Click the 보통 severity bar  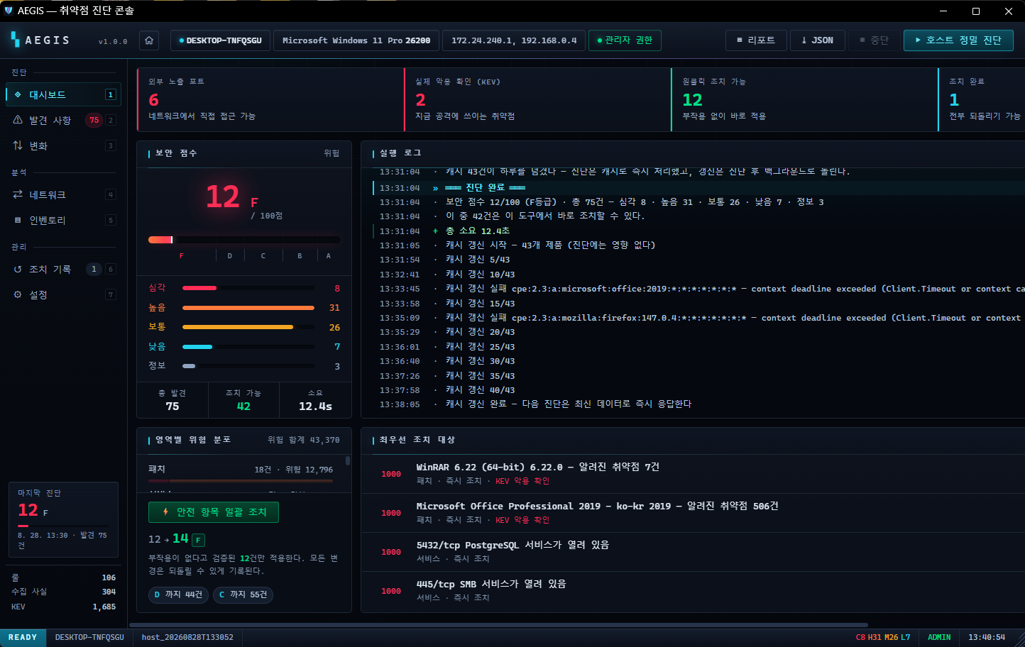248,327
